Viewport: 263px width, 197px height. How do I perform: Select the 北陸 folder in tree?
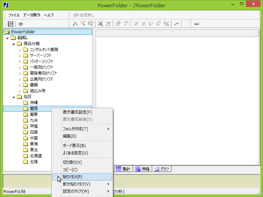pyautogui.click(x=34, y=162)
